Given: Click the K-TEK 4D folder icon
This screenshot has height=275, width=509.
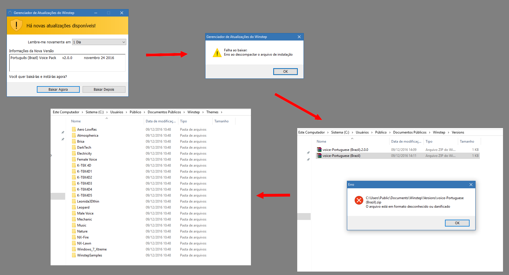Looking at the screenshot, I should (74, 165).
